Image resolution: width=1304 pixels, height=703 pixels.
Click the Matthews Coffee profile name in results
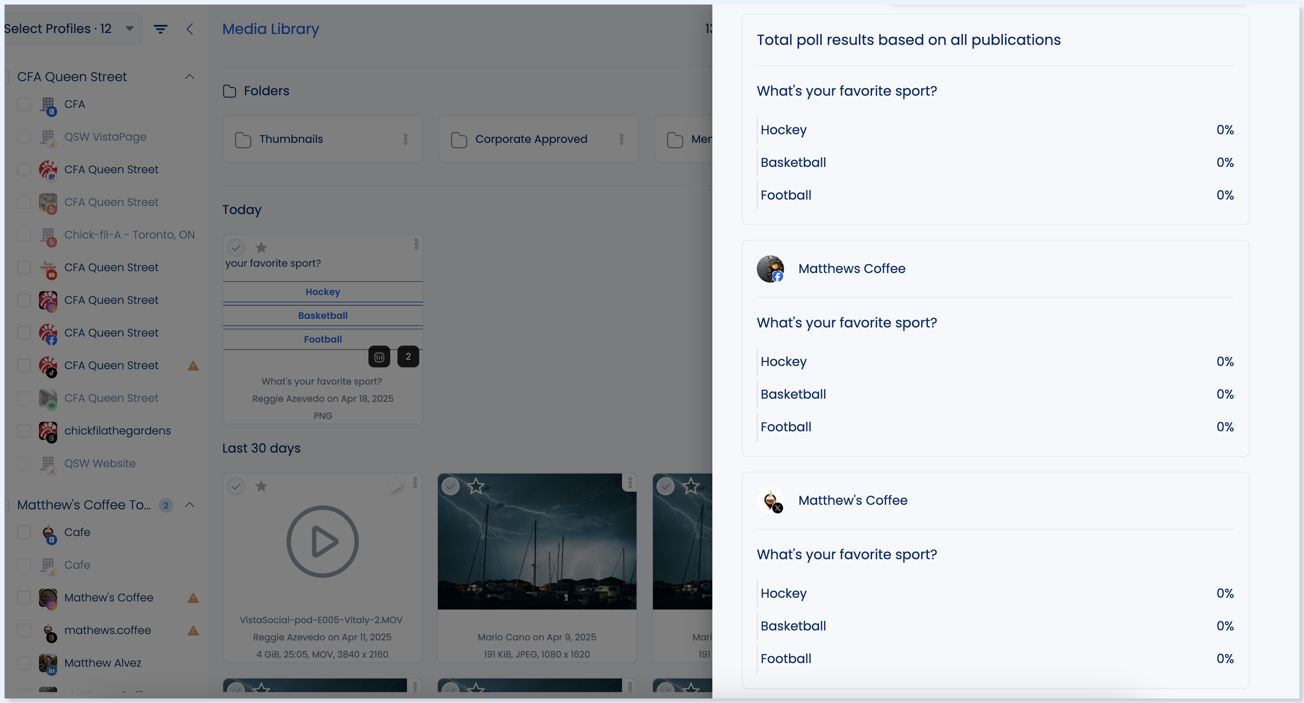pos(852,269)
